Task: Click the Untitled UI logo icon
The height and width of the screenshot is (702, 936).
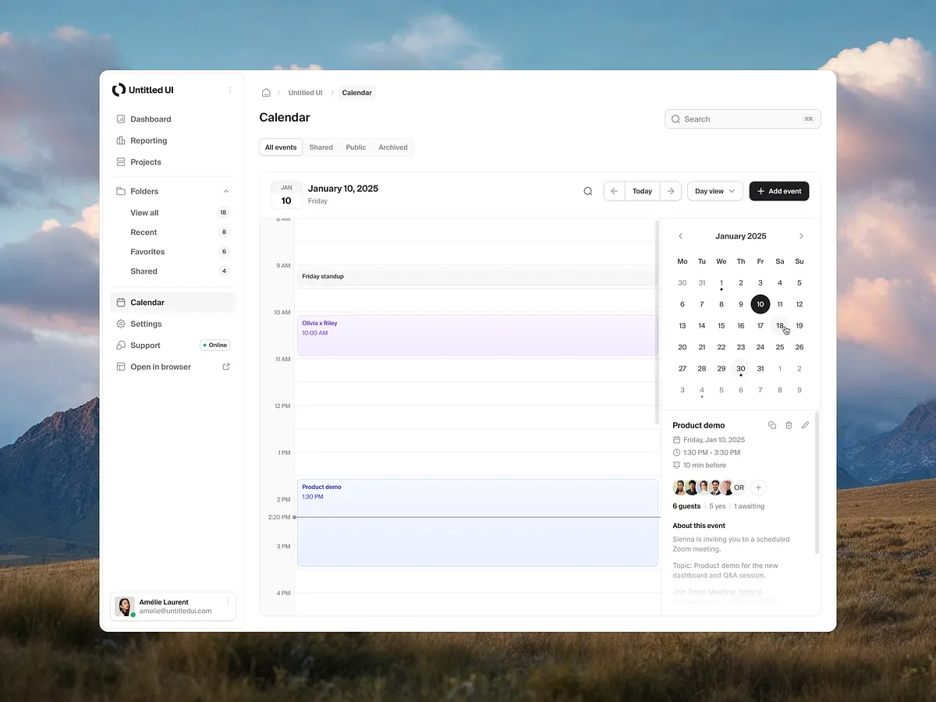Action: 119,90
